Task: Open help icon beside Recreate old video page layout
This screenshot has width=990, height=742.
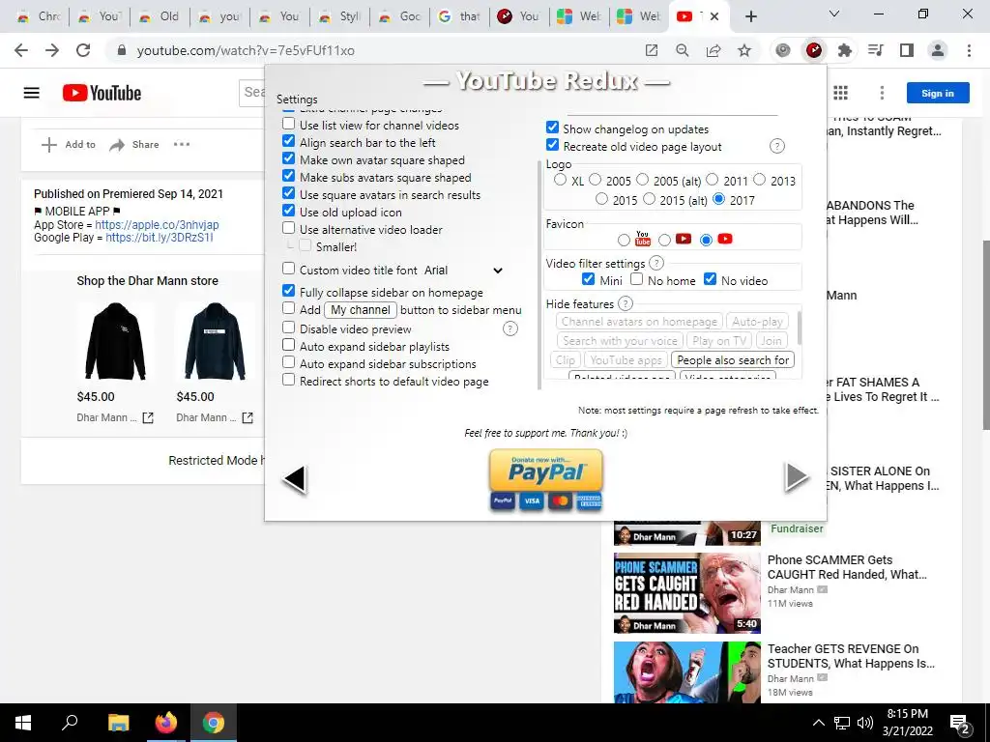Action: click(x=777, y=147)
